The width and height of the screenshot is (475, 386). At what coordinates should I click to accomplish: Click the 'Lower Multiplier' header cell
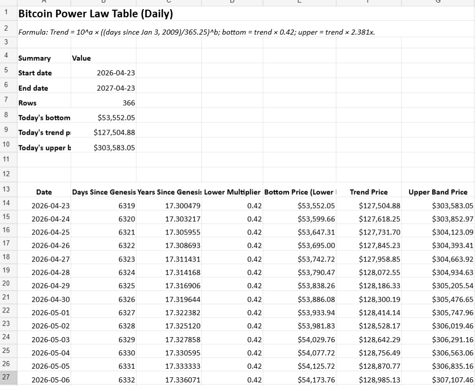tap(232, 189)
